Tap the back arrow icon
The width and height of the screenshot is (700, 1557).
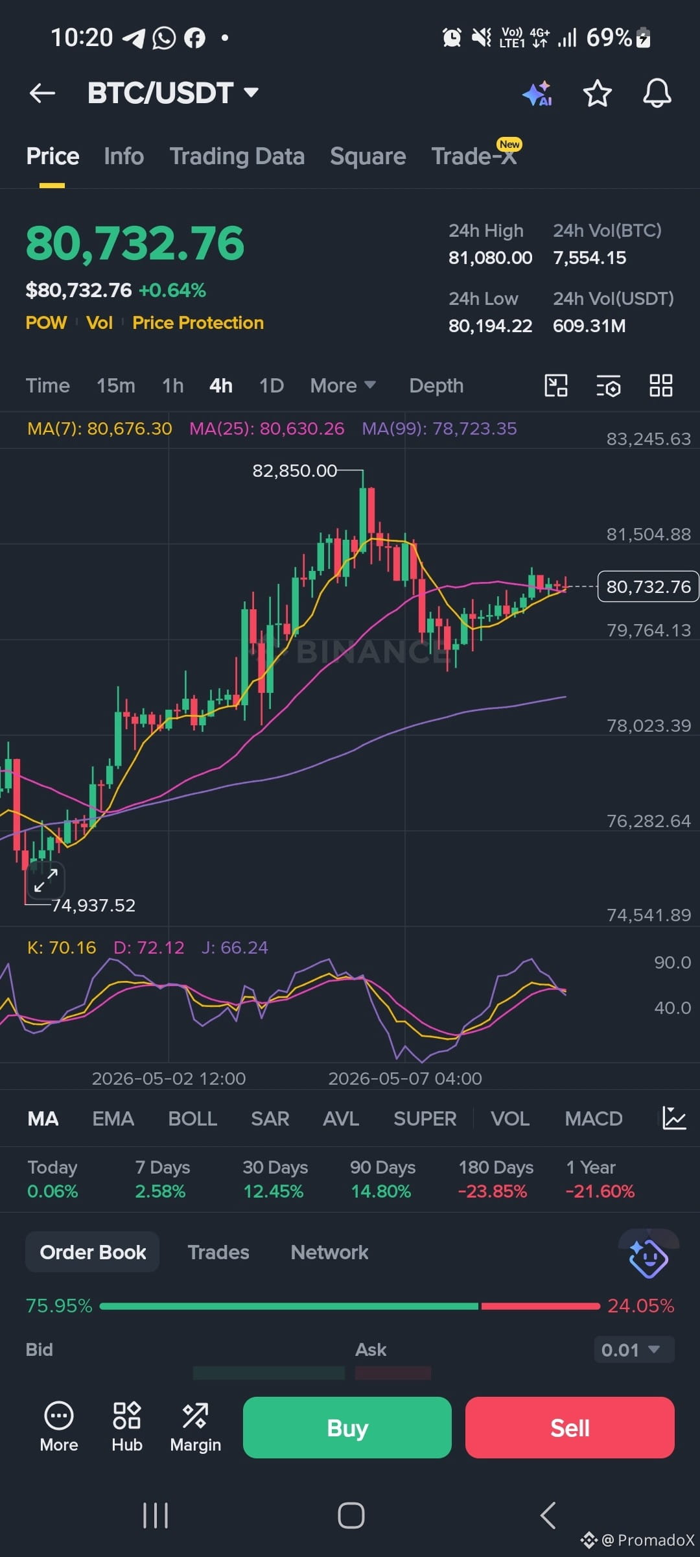[42, 93]
